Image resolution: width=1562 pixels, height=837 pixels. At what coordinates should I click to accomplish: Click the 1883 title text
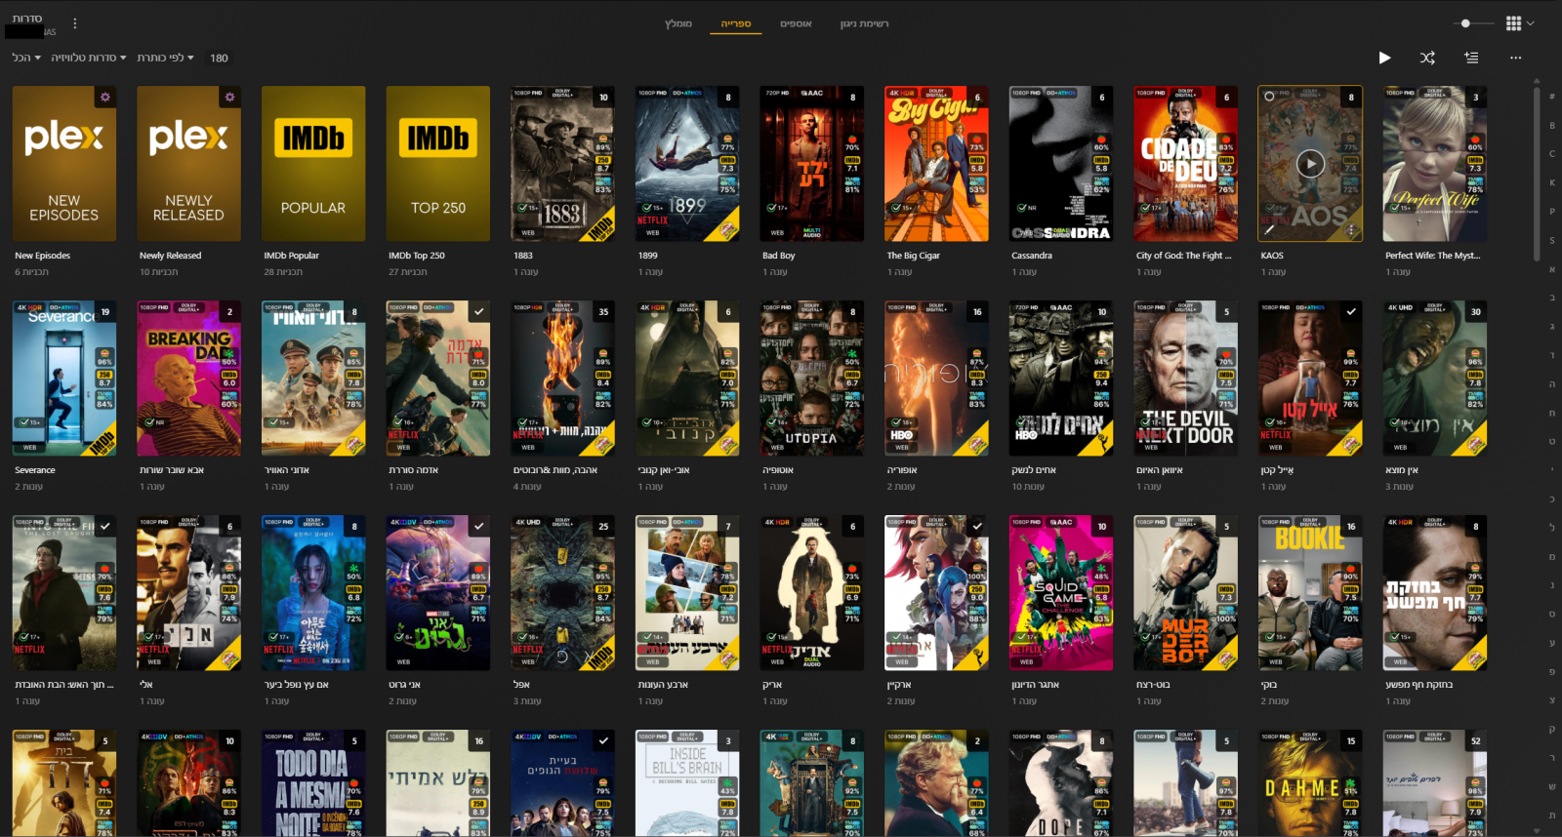click(523, 256)
